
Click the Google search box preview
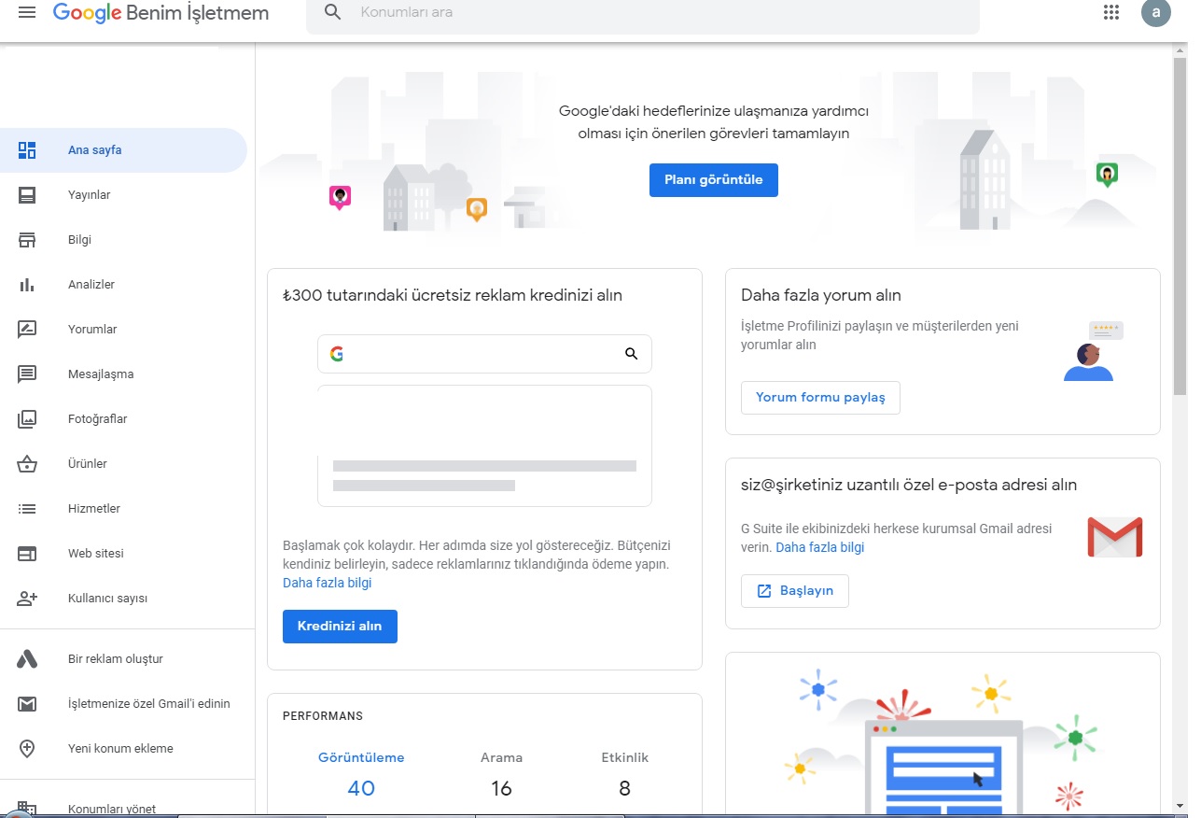484,354
